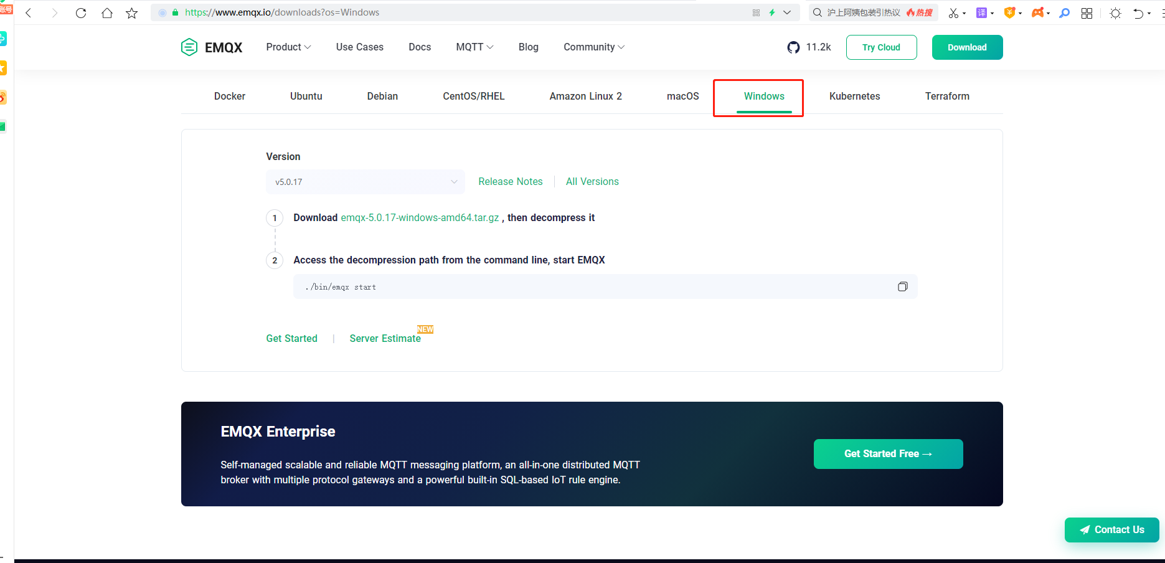1165x563 pixels.
Task: Toggle the sun brightness mode icon
Action: pos(1116,13)
